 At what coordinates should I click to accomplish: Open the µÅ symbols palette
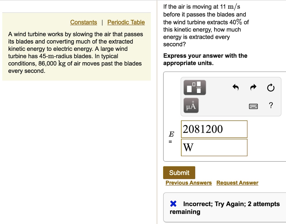(x=191, y=105)
